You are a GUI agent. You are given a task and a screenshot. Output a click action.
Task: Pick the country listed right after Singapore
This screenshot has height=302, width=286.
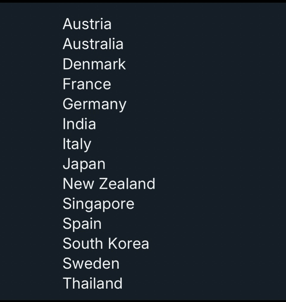pyautogui.click(x=82, y=224)
